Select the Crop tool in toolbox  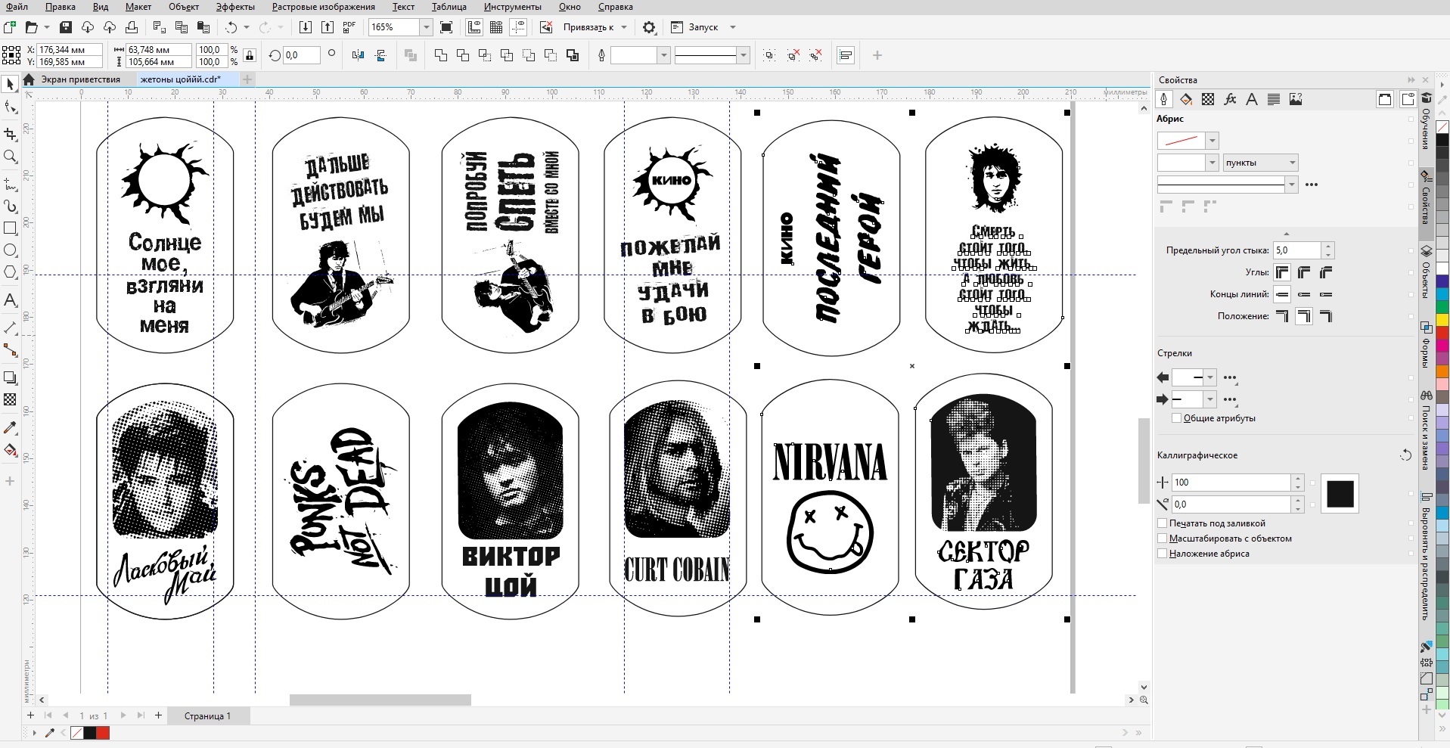coord(10,134)
